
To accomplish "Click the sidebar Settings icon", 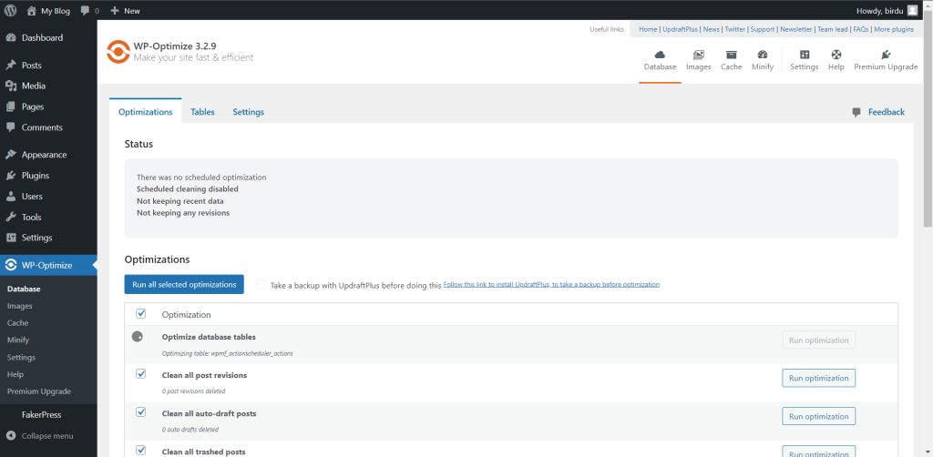I will click(11, 238).
